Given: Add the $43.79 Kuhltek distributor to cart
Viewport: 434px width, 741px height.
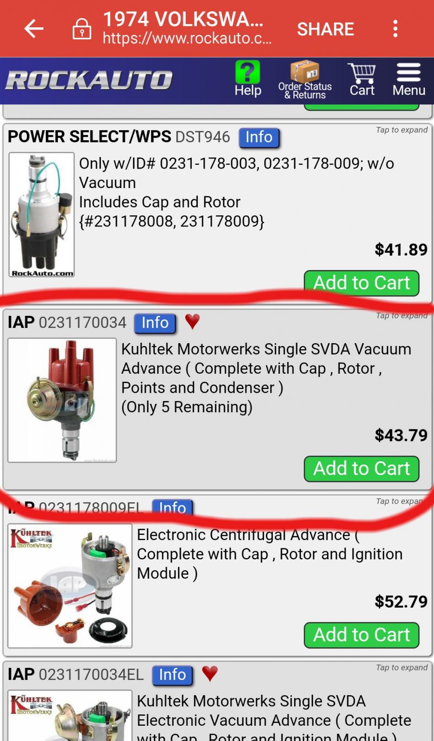Looking at the screenshot, I should coord(361,469).
